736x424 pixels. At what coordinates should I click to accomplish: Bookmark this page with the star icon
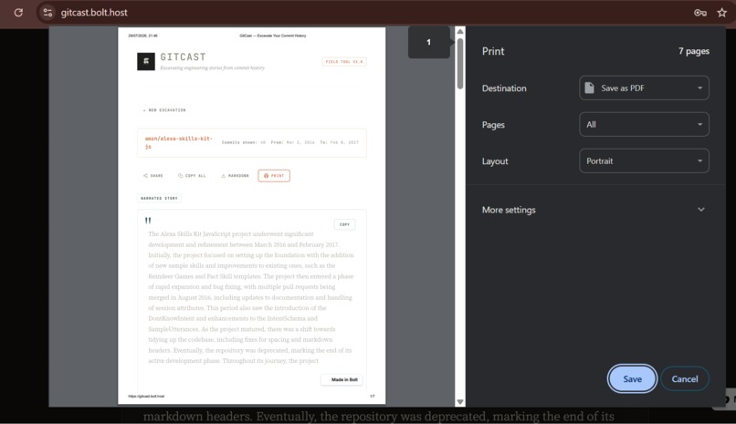coord(722,13)
